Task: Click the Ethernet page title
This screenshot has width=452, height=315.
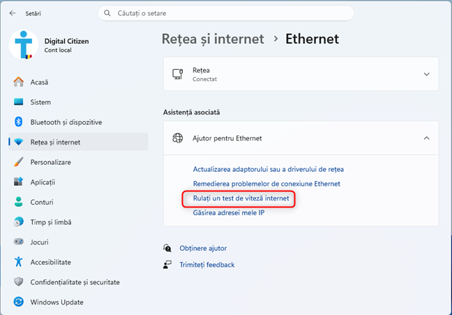Action: 312,39
